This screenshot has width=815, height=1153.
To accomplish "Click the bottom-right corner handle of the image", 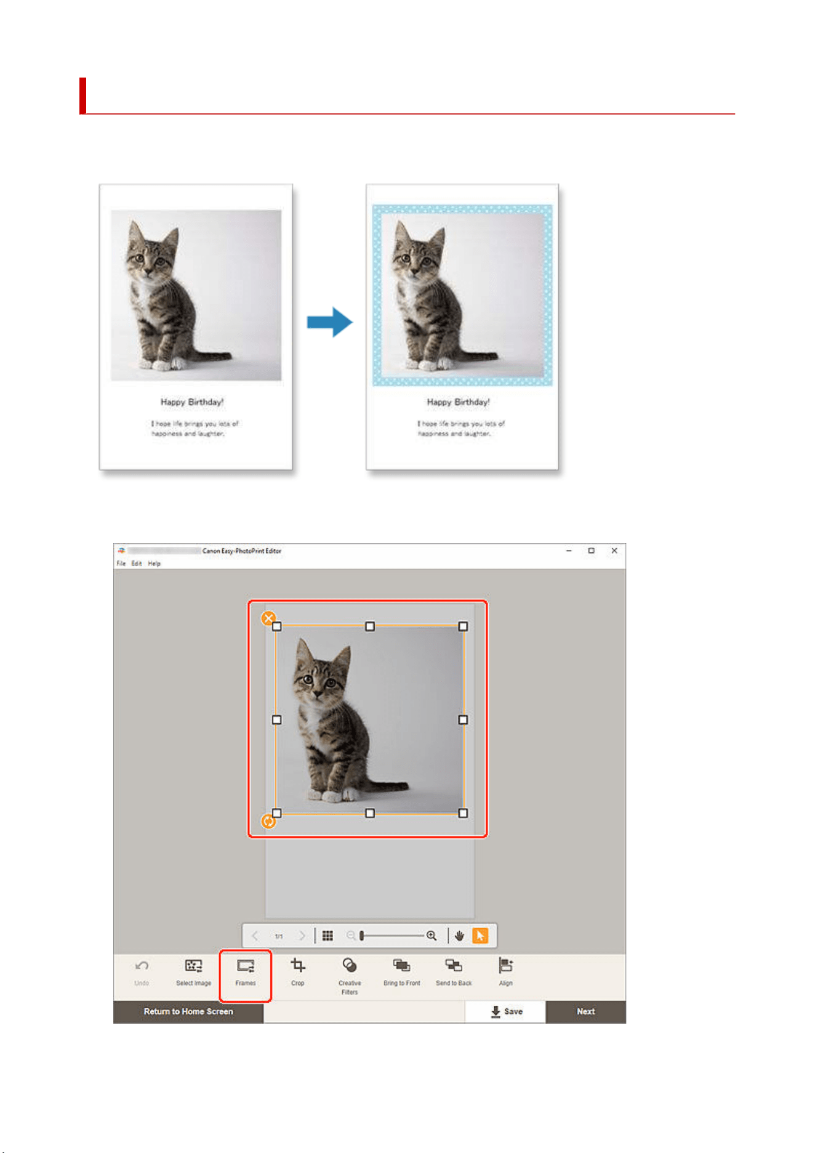I will click(x=464, y=813).
